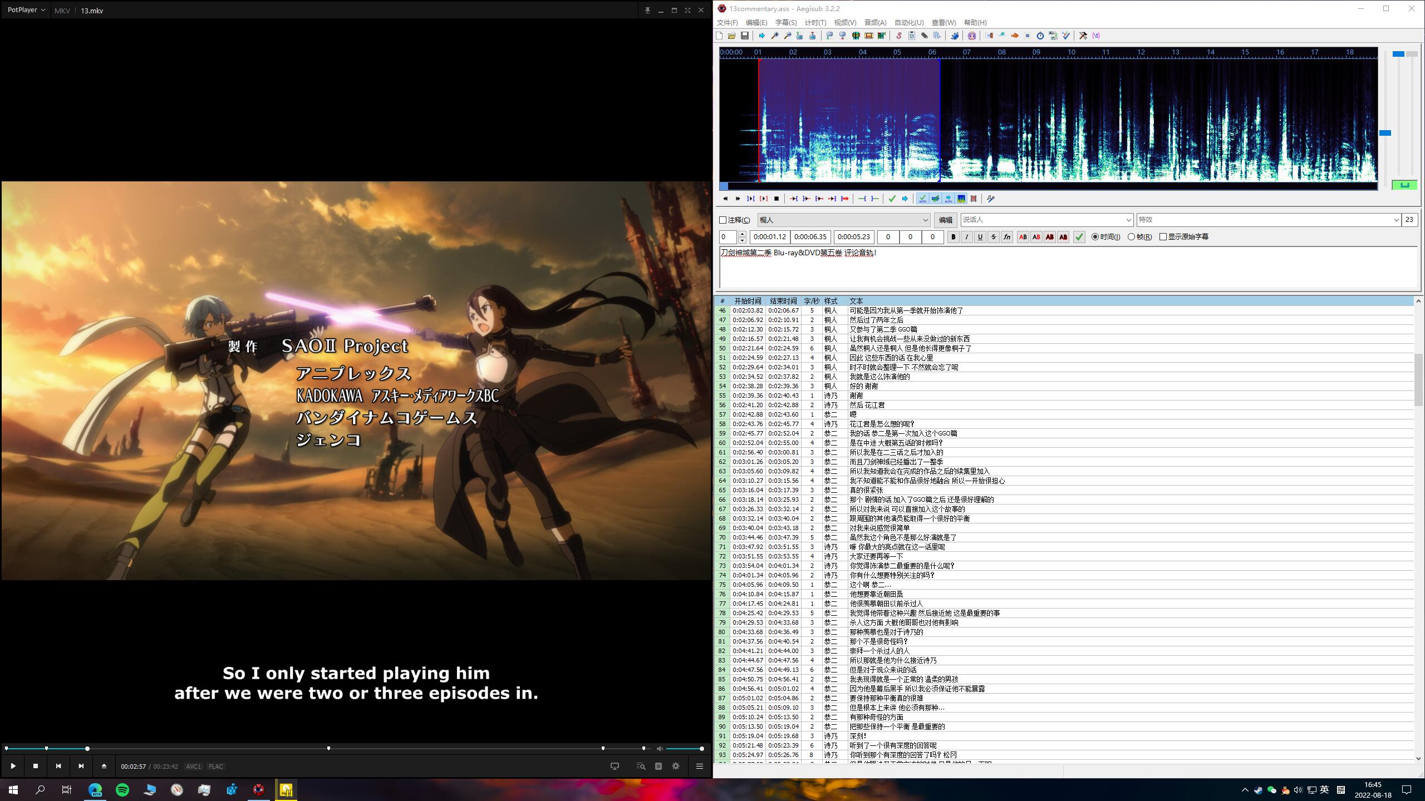Image resolution: width=1425 pixels, height=801 pixels.
Task: Open Windows taskbar search
Action: point(40,790)
